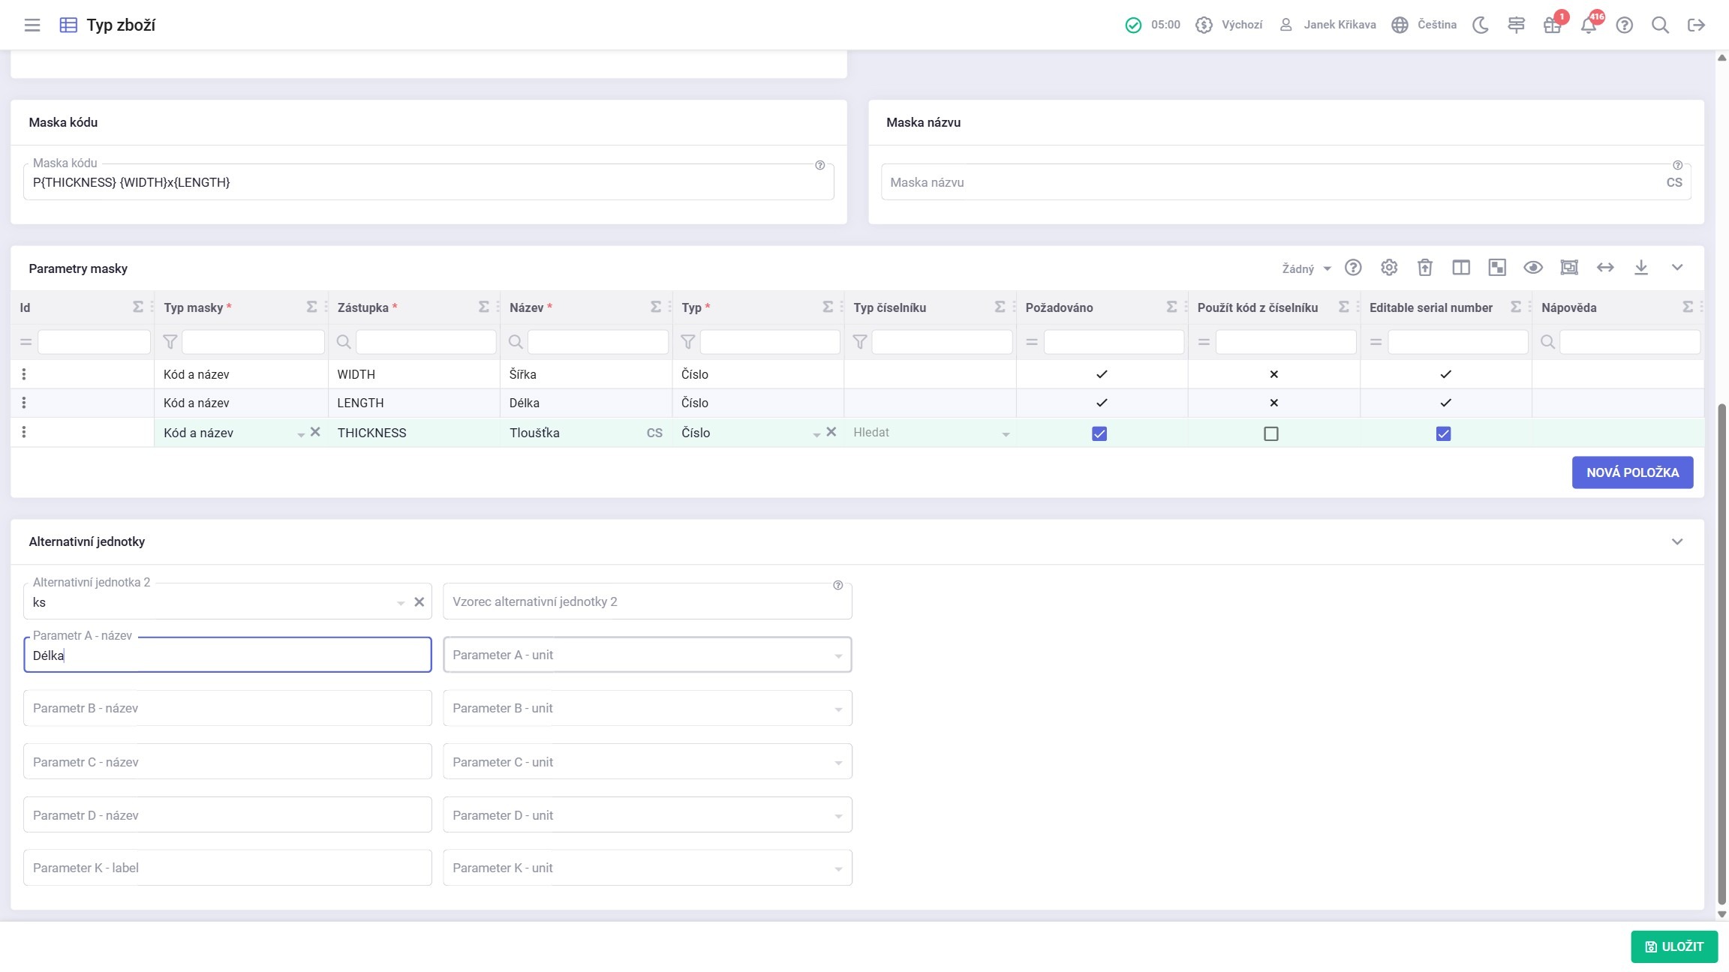The image size is (1729, 972).
Task: Click the eye visibility icon in grid toolbar
Action: [1533, 268]
